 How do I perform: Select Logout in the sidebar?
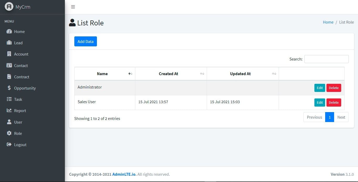(32, 145)
